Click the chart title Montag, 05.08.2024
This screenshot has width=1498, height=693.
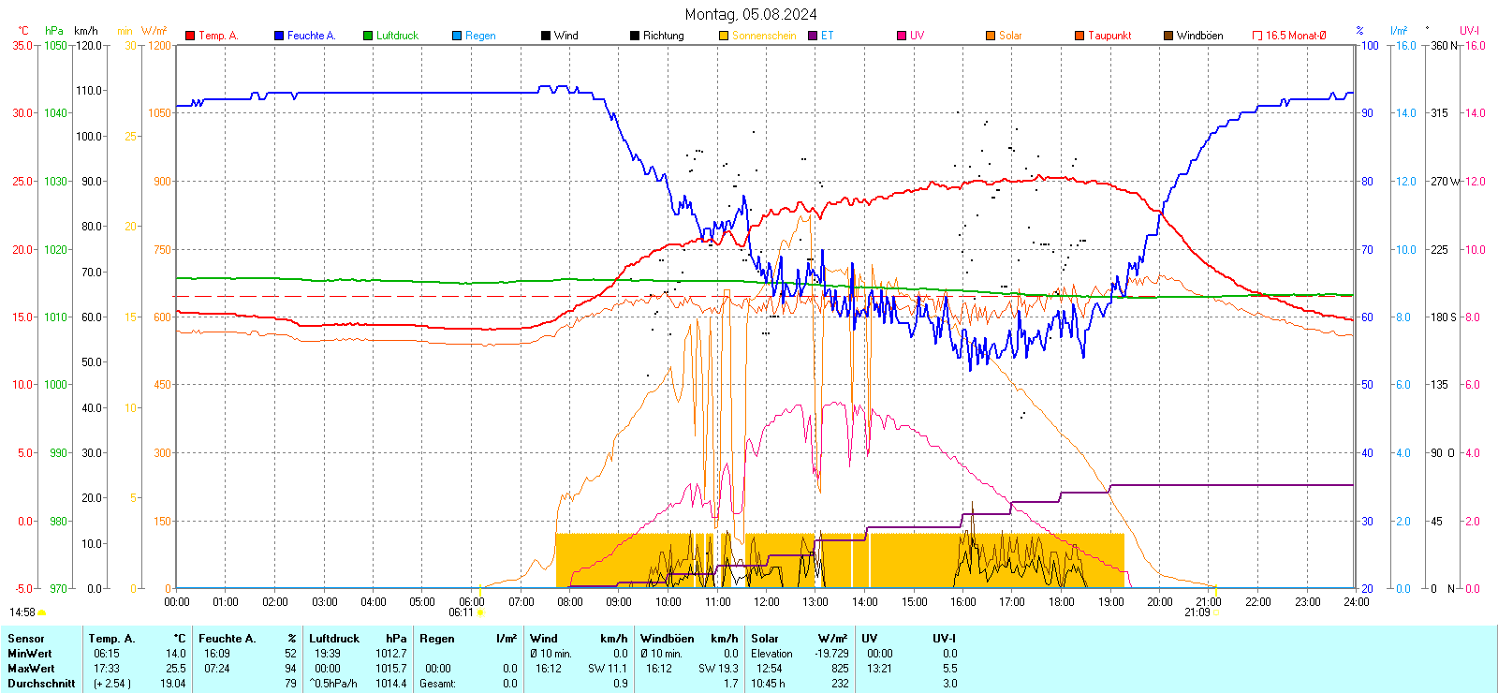coord(750,14)
